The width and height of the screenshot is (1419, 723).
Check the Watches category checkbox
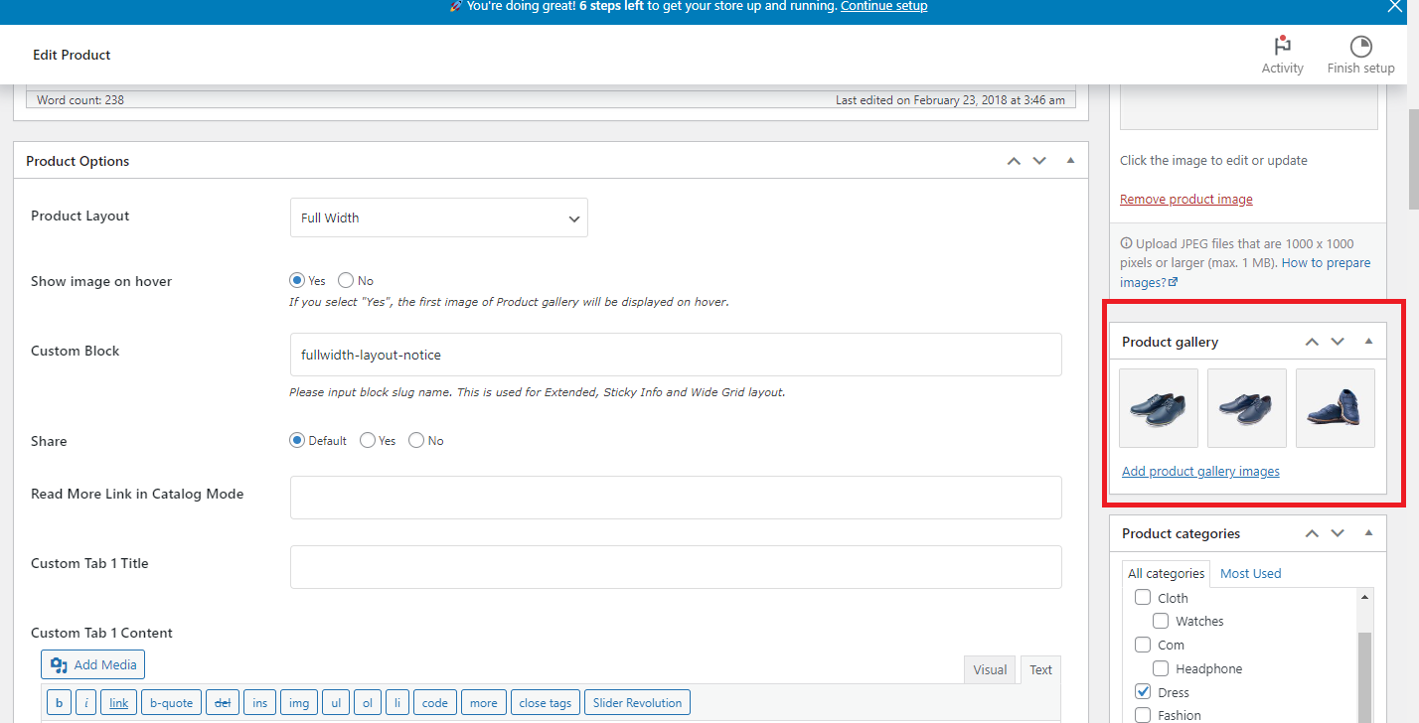[1161, 621]
